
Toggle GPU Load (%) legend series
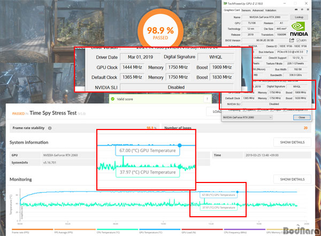click(x=202, y=231)
